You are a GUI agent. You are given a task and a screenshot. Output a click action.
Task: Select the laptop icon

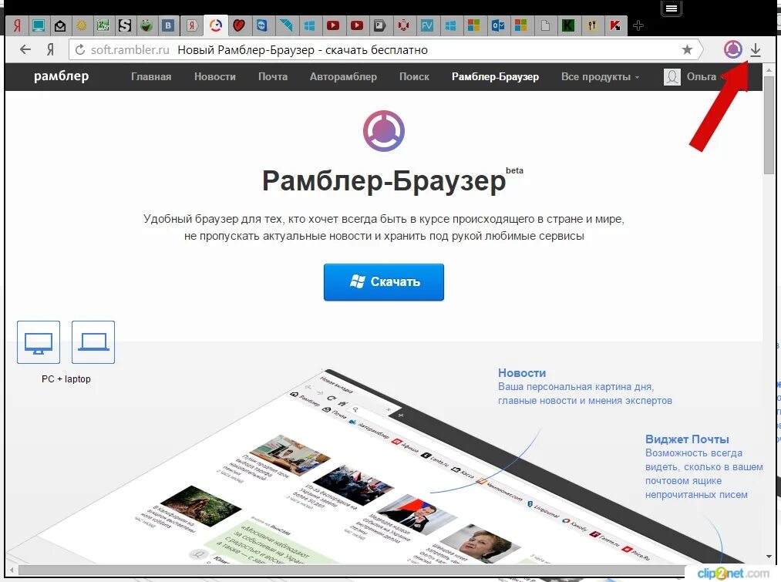point(93,342)
